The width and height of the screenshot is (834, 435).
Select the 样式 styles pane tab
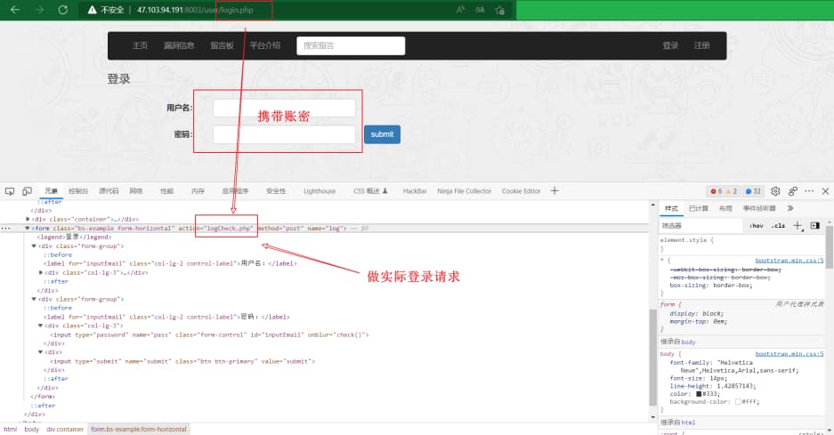pyautogui.click(x=671, y=208)
